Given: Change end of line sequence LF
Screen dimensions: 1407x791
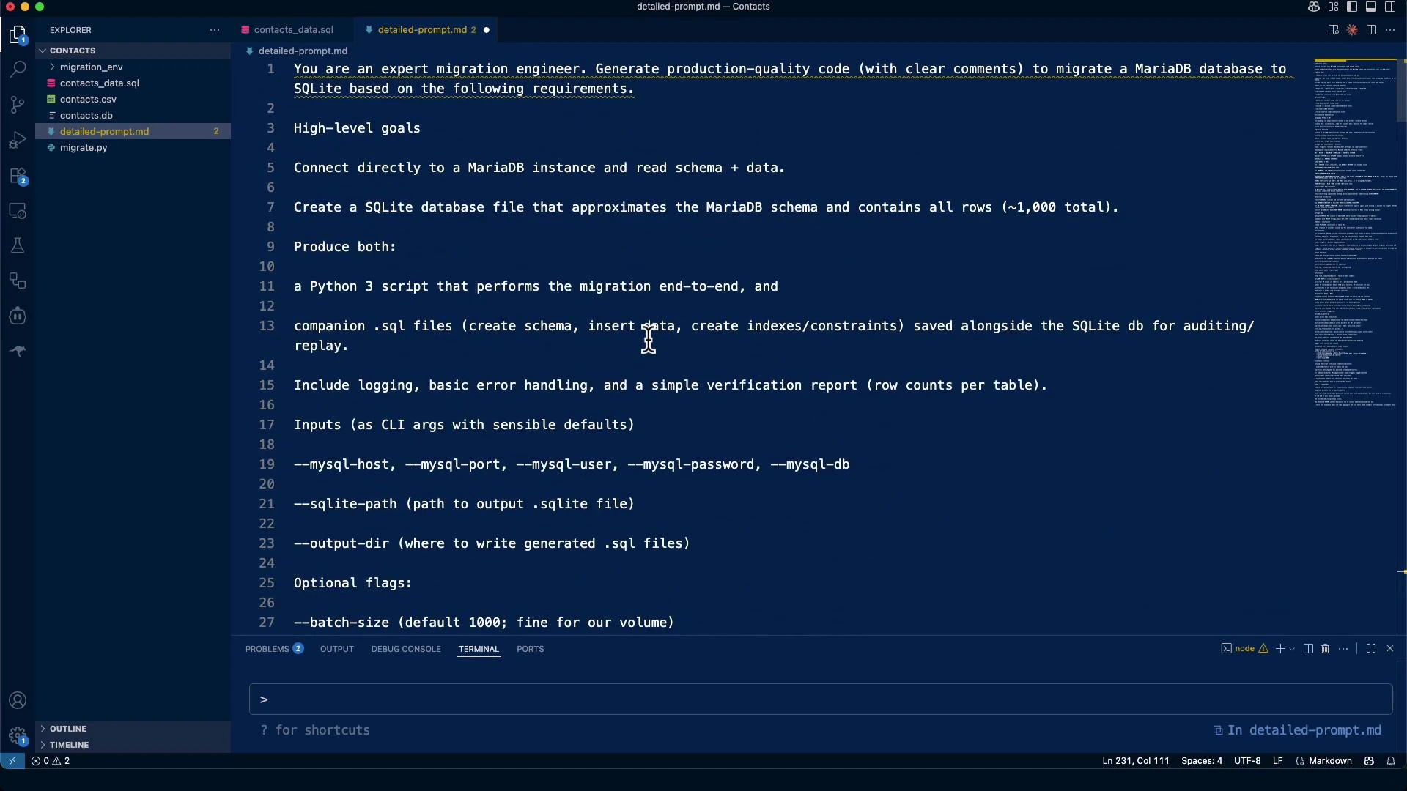Looking at the screenshot, I should point(1277,761).
